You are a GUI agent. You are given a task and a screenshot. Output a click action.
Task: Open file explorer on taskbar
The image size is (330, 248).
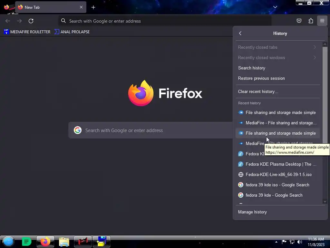(x=64, y=242)
